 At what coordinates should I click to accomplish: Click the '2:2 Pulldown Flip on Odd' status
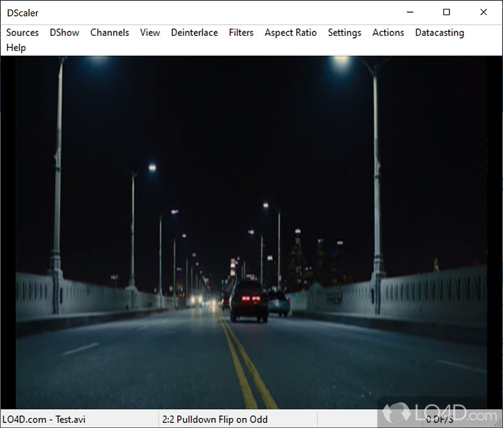point(215,419)
